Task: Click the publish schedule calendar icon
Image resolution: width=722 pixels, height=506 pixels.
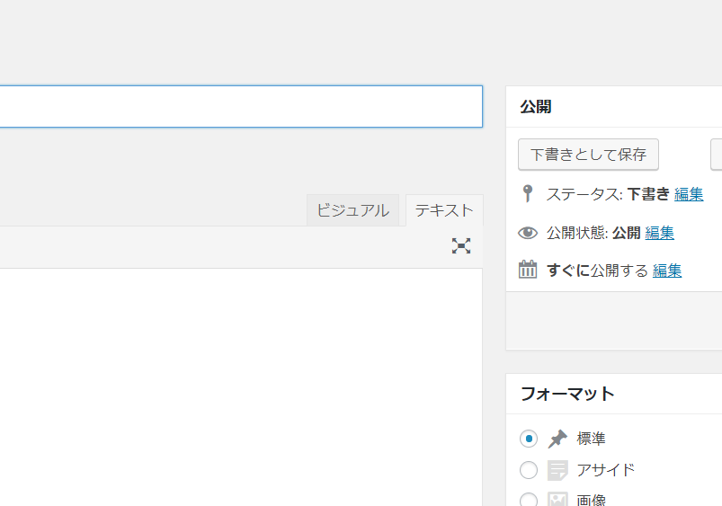Action: point(528,270)
